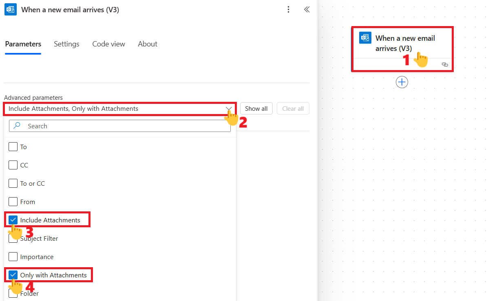Check the Importance parameter checkbox
488x301 pixels.
13,257
